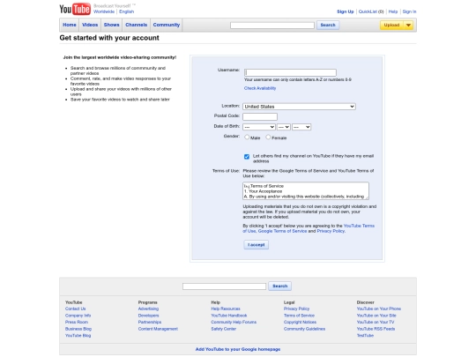Click the I accept button
Screen dimensions: 476x357
tap(256, 245)
